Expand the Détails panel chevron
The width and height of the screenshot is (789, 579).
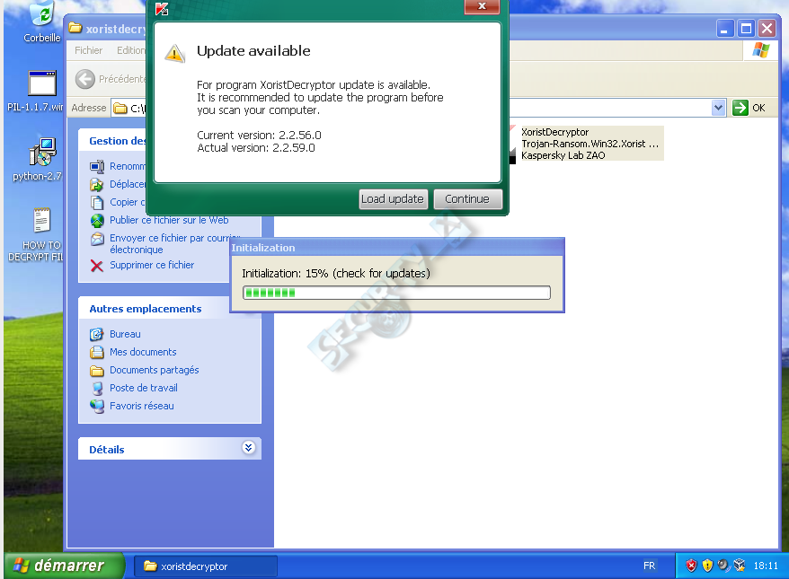[249, 448]
